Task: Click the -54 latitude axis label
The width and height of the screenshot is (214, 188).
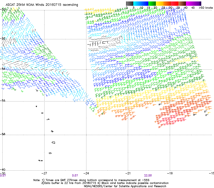Action: 3,69
